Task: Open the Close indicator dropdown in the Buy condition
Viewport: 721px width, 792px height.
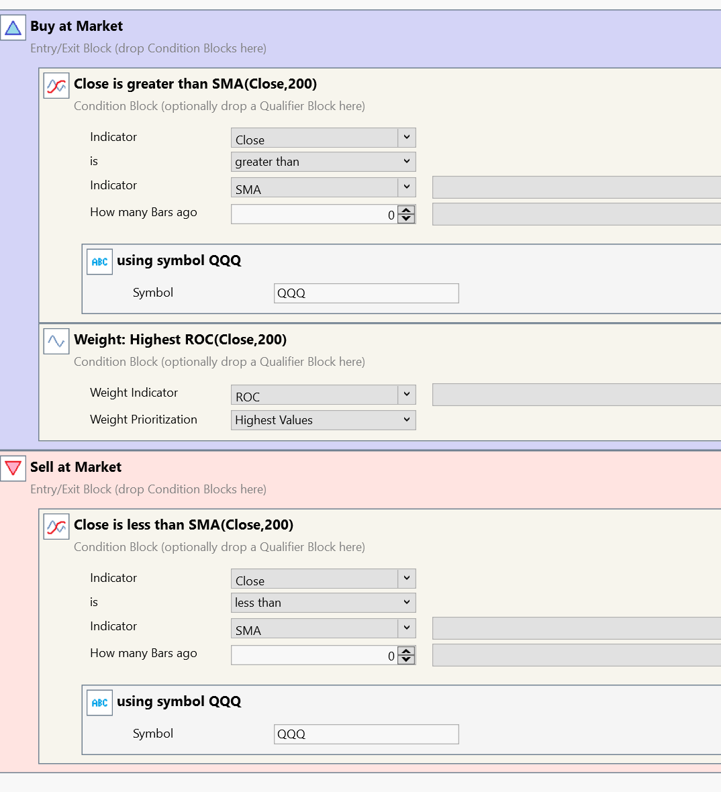Action: (x=406, y=138)
